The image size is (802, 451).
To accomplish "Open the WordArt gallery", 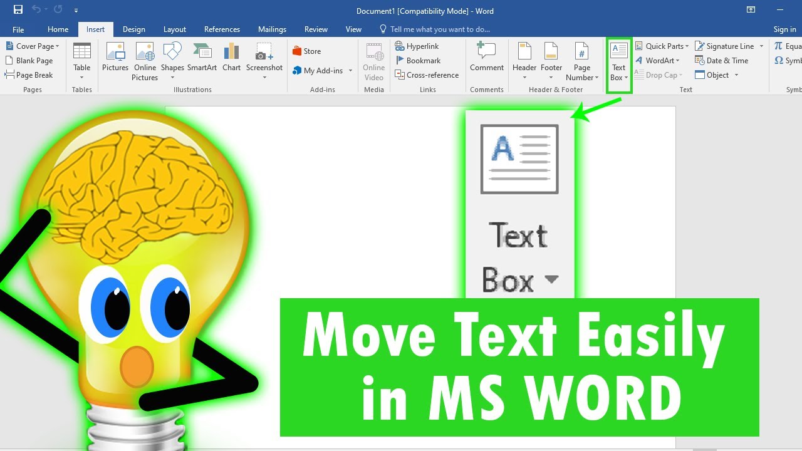I will 658,61.
